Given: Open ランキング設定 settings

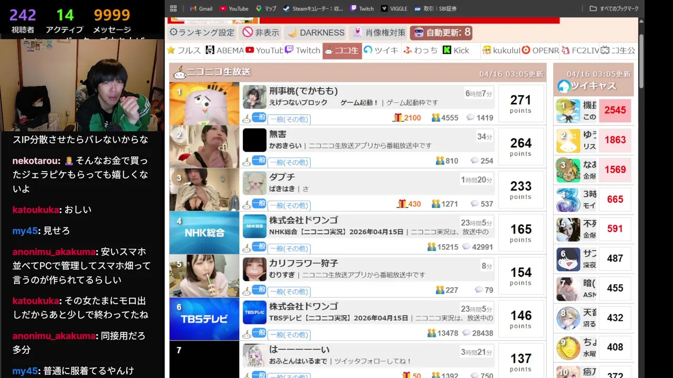Looking at the screenshot, I should point(202,33).
